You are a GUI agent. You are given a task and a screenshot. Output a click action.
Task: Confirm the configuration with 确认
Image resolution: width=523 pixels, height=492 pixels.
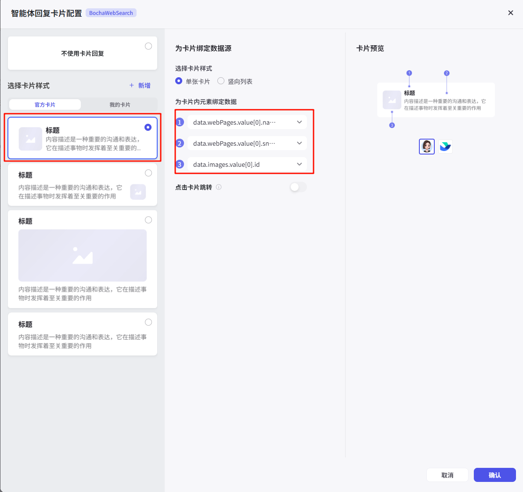pyautogui.click(x=494, y=475)
